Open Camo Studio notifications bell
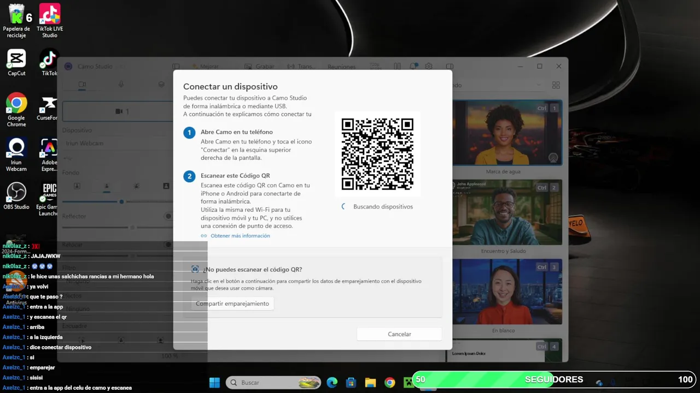The image size is (700, 393). coord(414,66)
